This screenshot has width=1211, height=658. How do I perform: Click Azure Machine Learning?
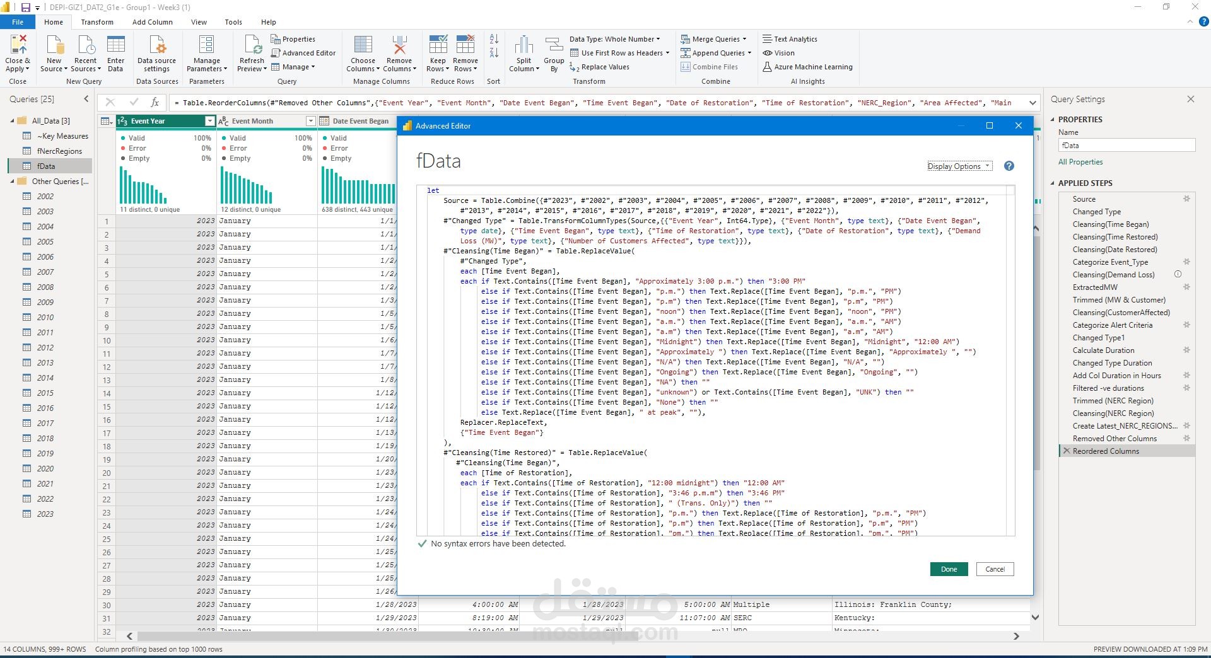tap(807, 67)
